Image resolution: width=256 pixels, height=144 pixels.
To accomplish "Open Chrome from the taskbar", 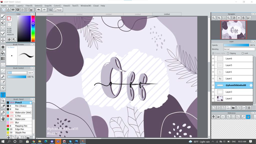I will coord(33,141).
